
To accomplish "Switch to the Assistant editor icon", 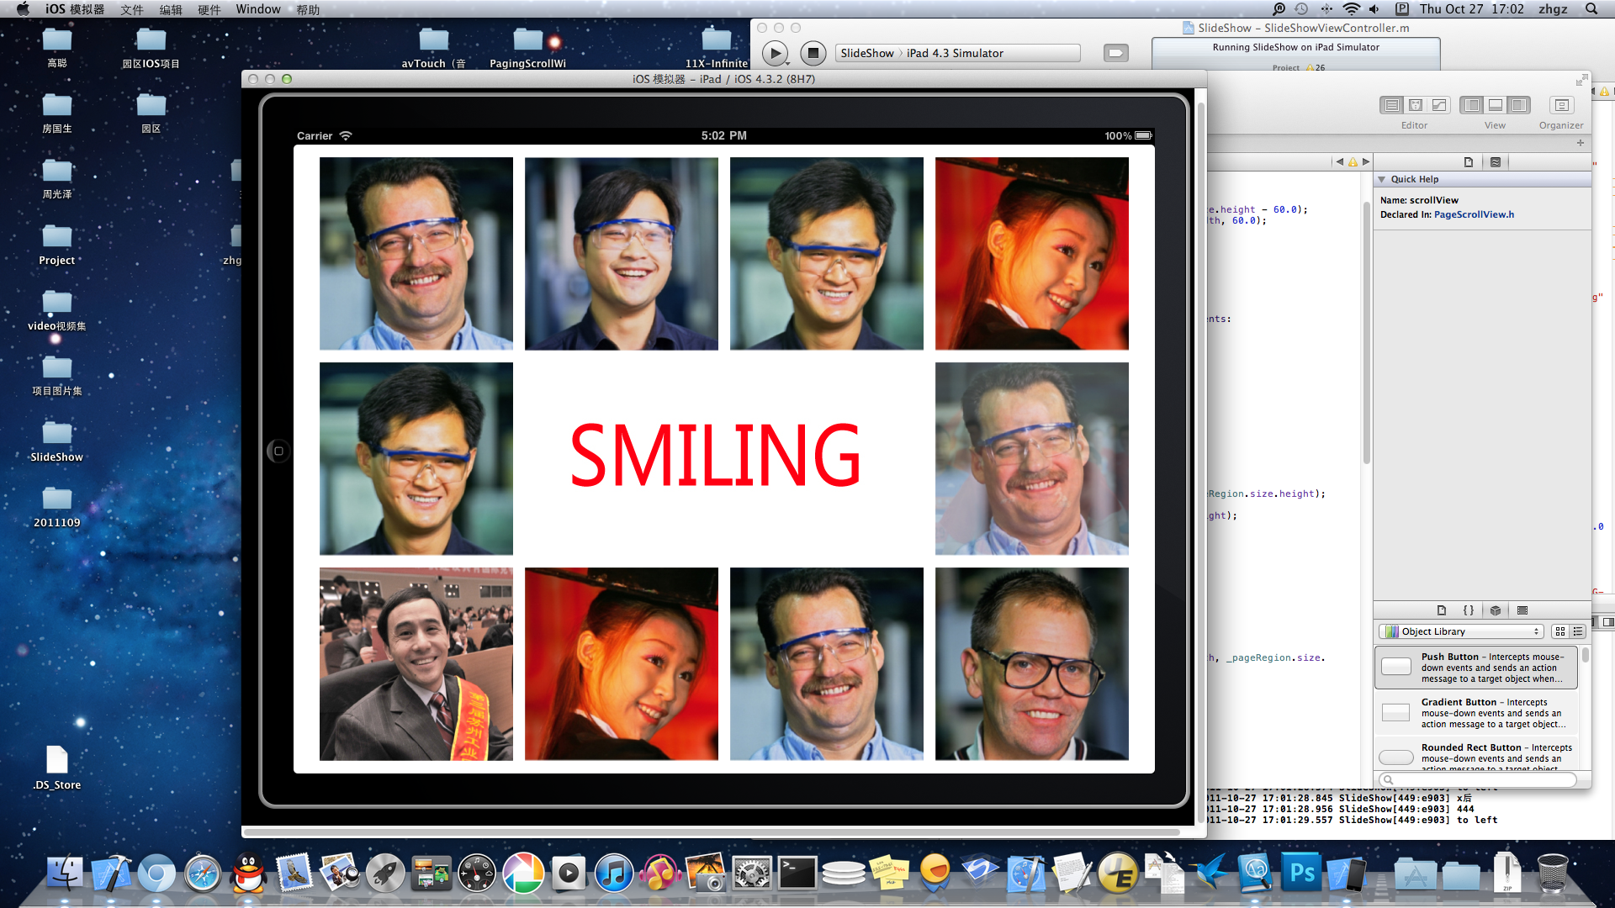I will (1416, 105).
